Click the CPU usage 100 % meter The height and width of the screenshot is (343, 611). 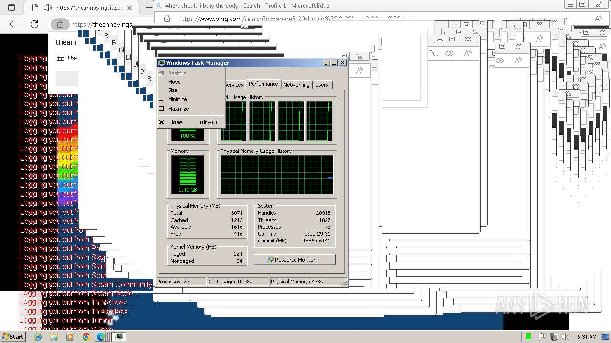pos(188,135)
